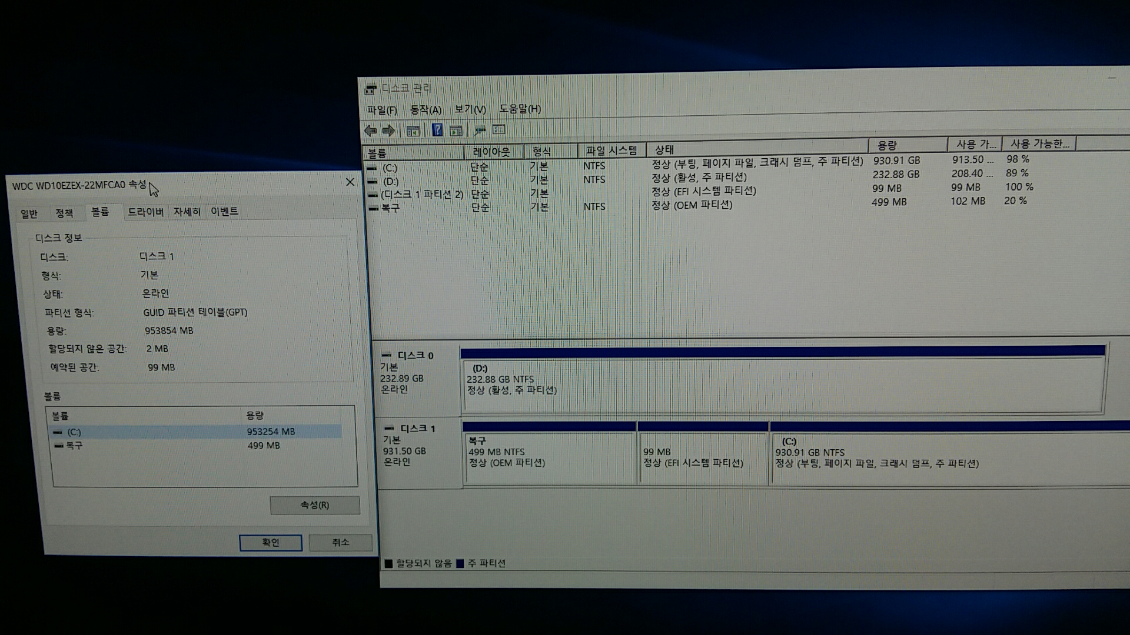1130x635 pixels.
Task: Select drive icon of 디스크 1 파티션 2 row
Action: tap(373, 195)
